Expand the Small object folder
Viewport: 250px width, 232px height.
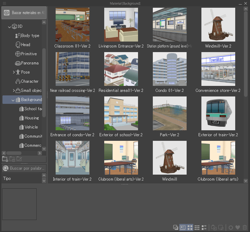tap(14, 90)
